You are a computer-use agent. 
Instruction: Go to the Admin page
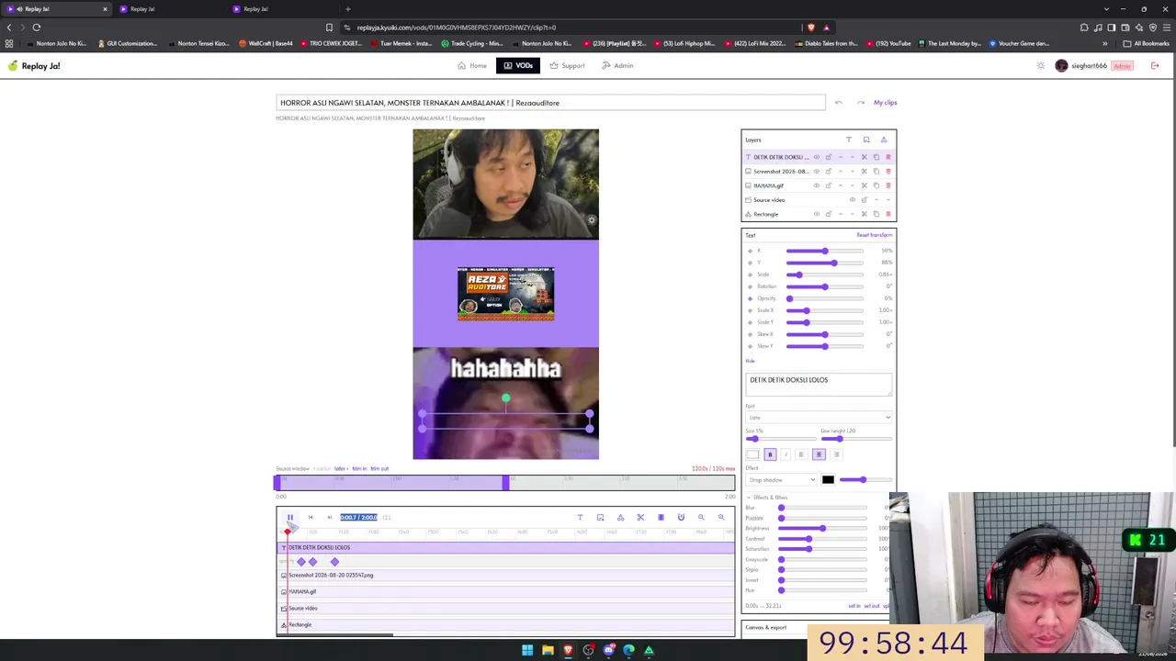click(x=617, y=66)
